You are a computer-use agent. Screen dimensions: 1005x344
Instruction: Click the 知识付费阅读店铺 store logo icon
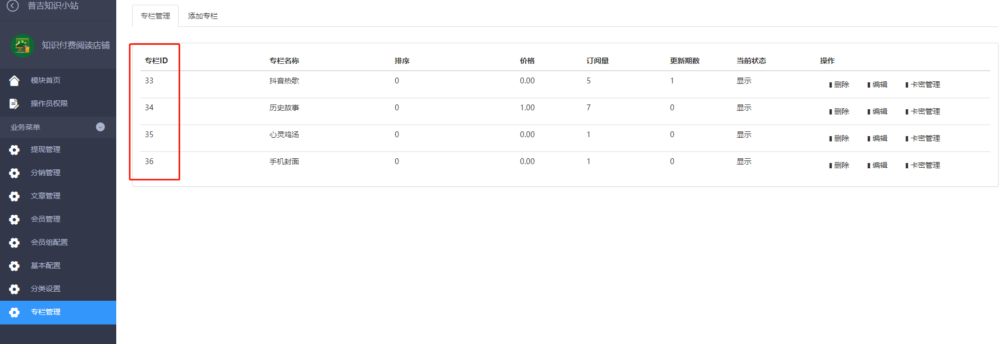coord(22,45)
